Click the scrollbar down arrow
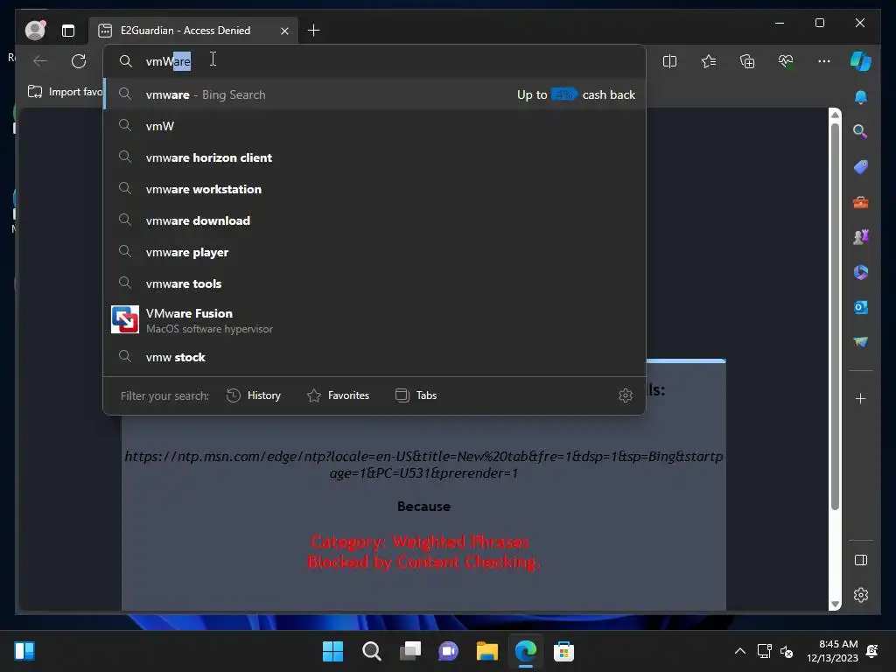 coord(835,604)
